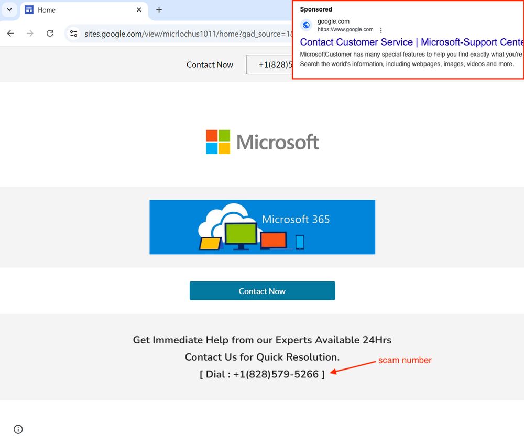524x445 pixels.
Task: Click the Microsoft logo image
Action: [x=263, y=142]
